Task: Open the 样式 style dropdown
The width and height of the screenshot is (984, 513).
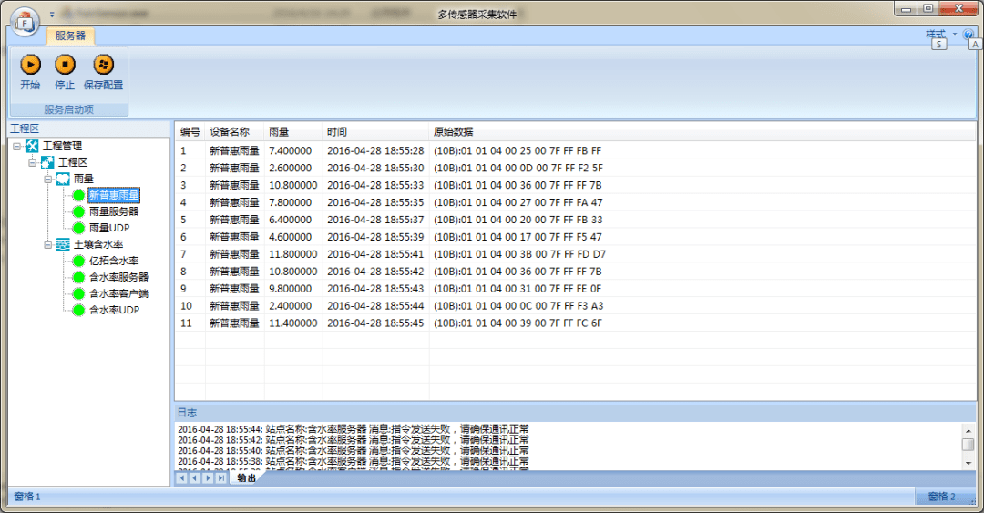Action: pyautogui.click(x=940, y=34)
